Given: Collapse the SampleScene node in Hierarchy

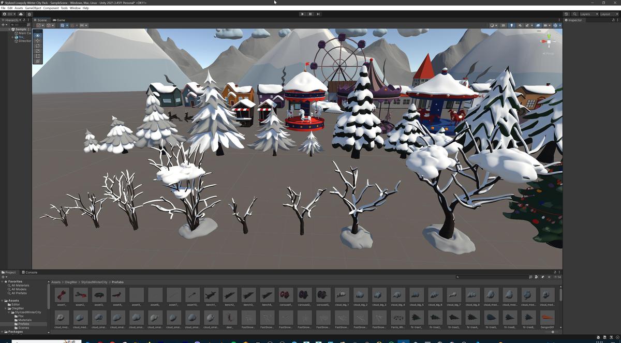Looking at the screenshot, I should pos(9,29).
